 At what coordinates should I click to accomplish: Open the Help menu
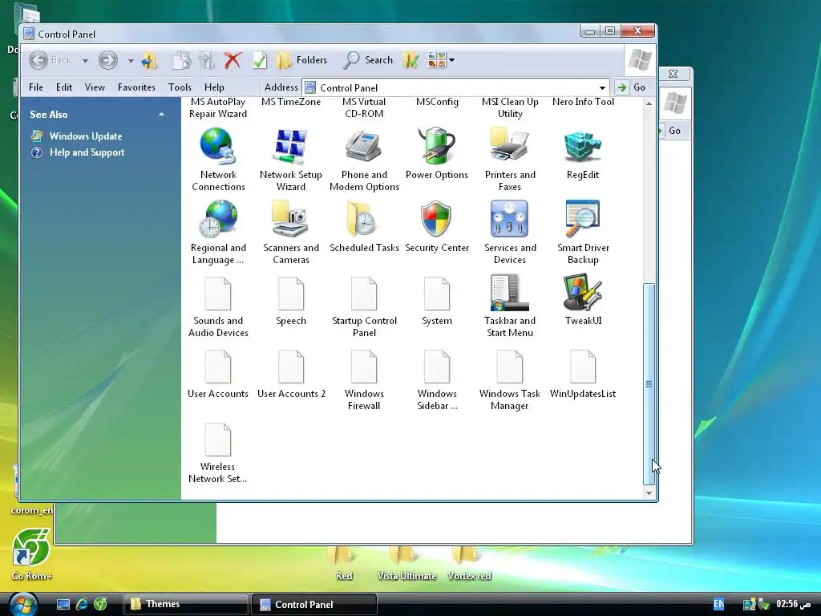pos(214,87)
